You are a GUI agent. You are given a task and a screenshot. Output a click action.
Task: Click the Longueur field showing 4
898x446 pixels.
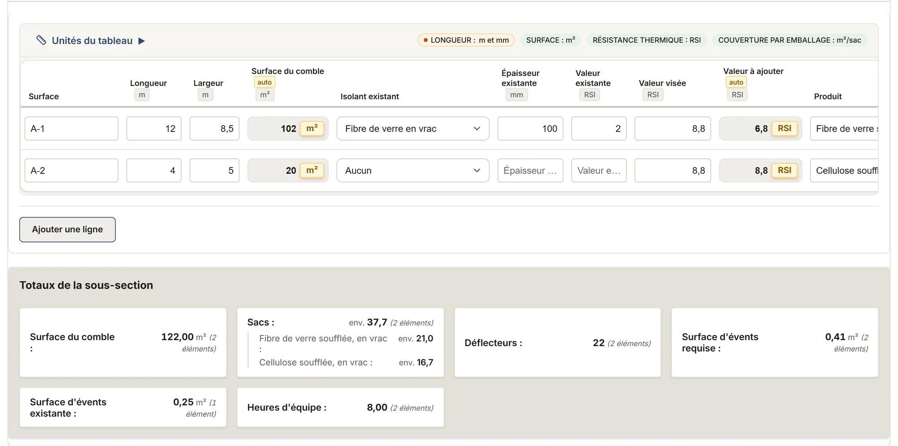point(154,170)
